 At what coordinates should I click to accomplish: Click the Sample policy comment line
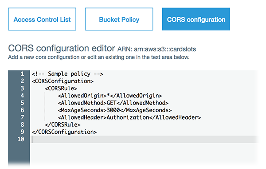click(x=67, y=74)
